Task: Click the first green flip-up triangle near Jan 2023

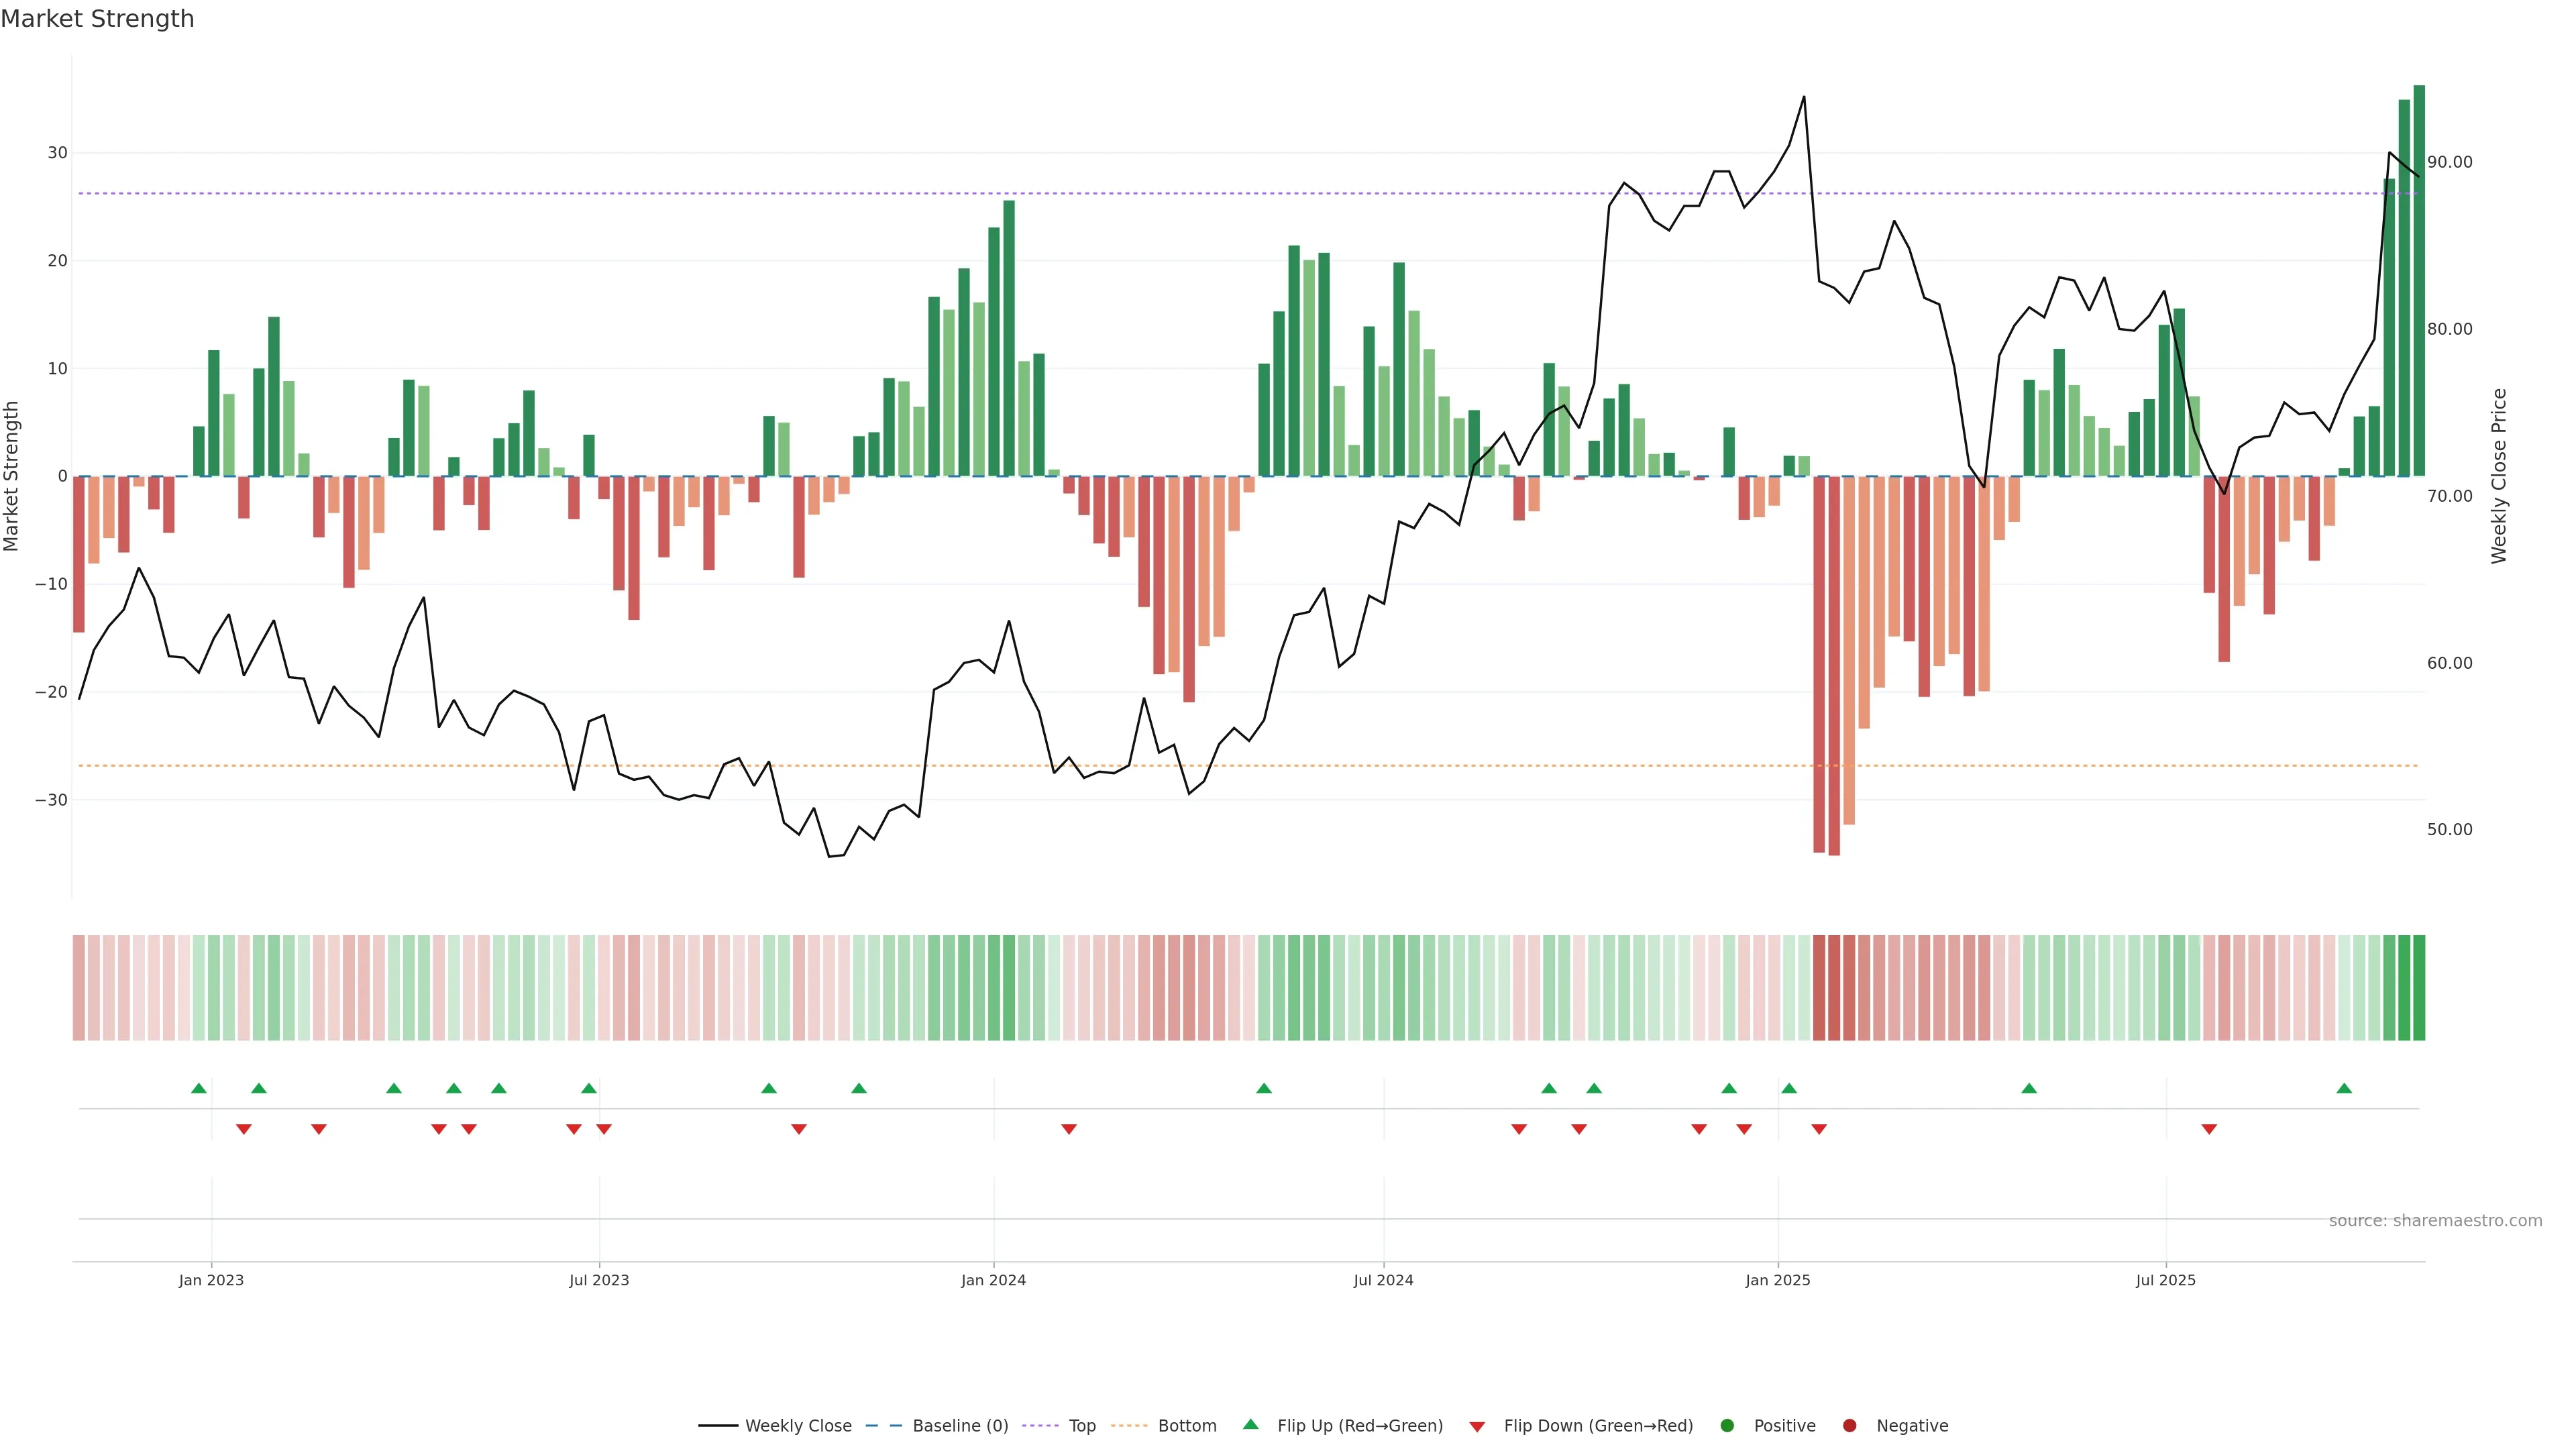Action: point(199,1088)
